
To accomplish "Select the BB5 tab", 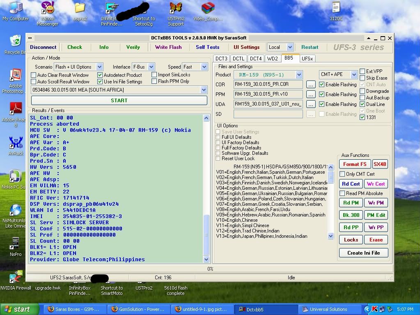I will click(x=289, y=58).
